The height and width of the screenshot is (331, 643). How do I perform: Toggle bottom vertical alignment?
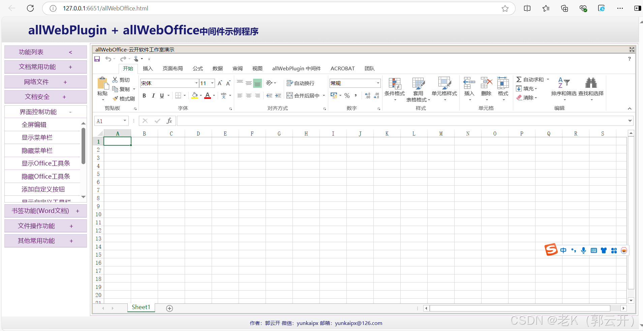coord(257,83)
